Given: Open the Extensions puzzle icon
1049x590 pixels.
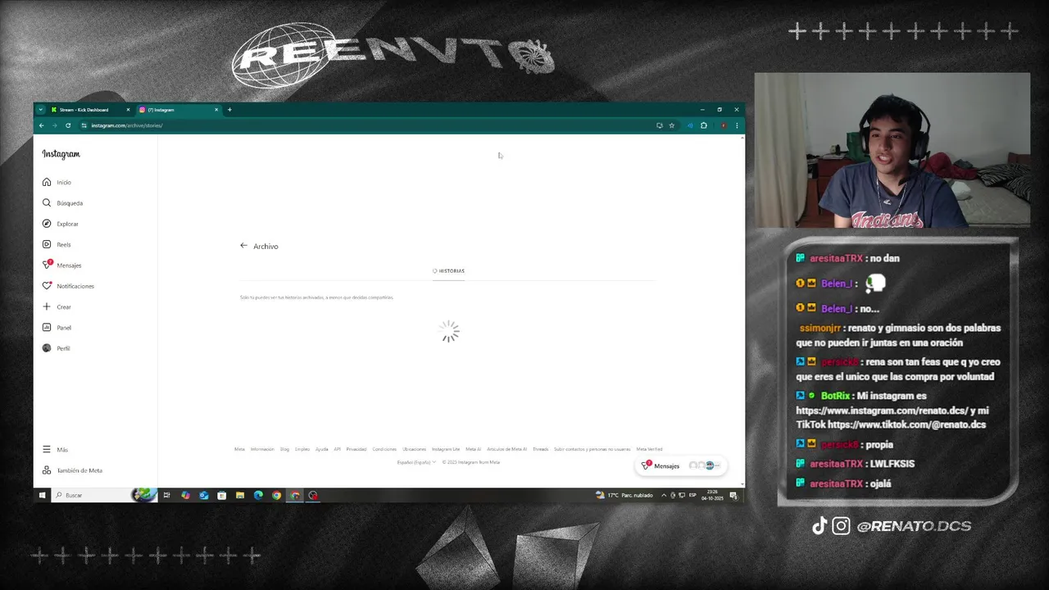Looking at the screenshot, I should pos(703,125).
